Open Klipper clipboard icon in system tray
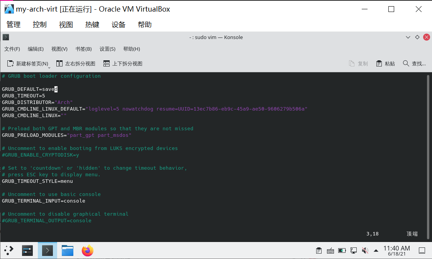 (x=318, y=250)
